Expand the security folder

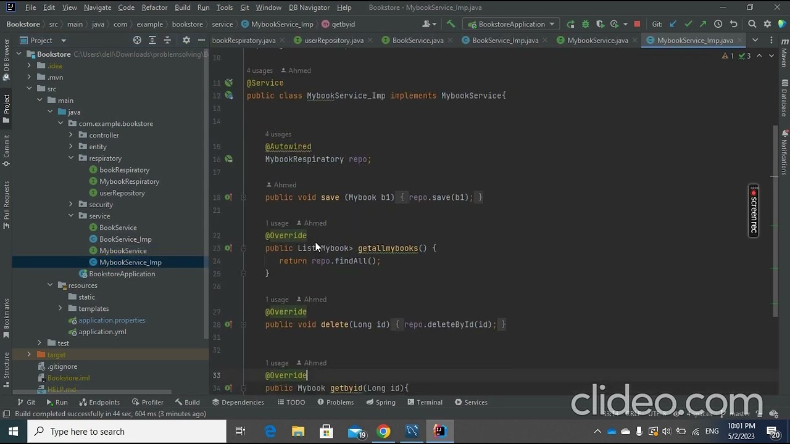pos(71,205)
